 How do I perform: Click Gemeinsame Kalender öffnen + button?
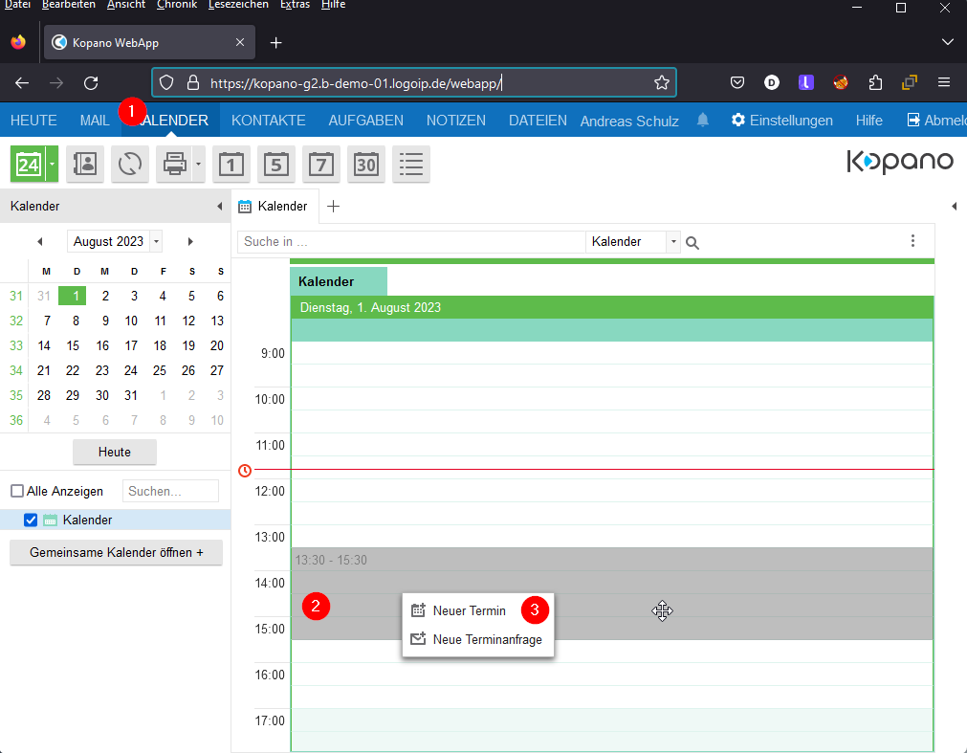coord(116,553)
